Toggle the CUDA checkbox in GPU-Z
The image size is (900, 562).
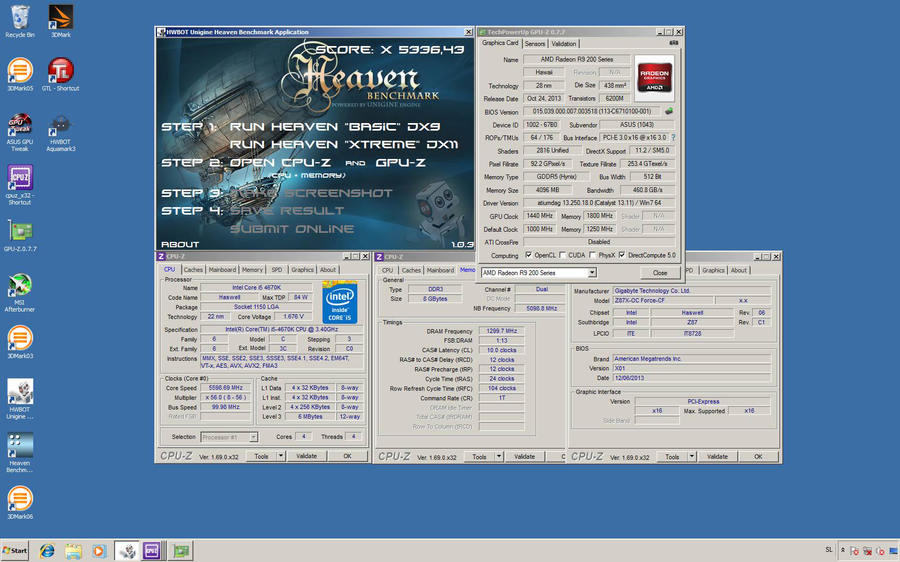[x=562, y=255]
